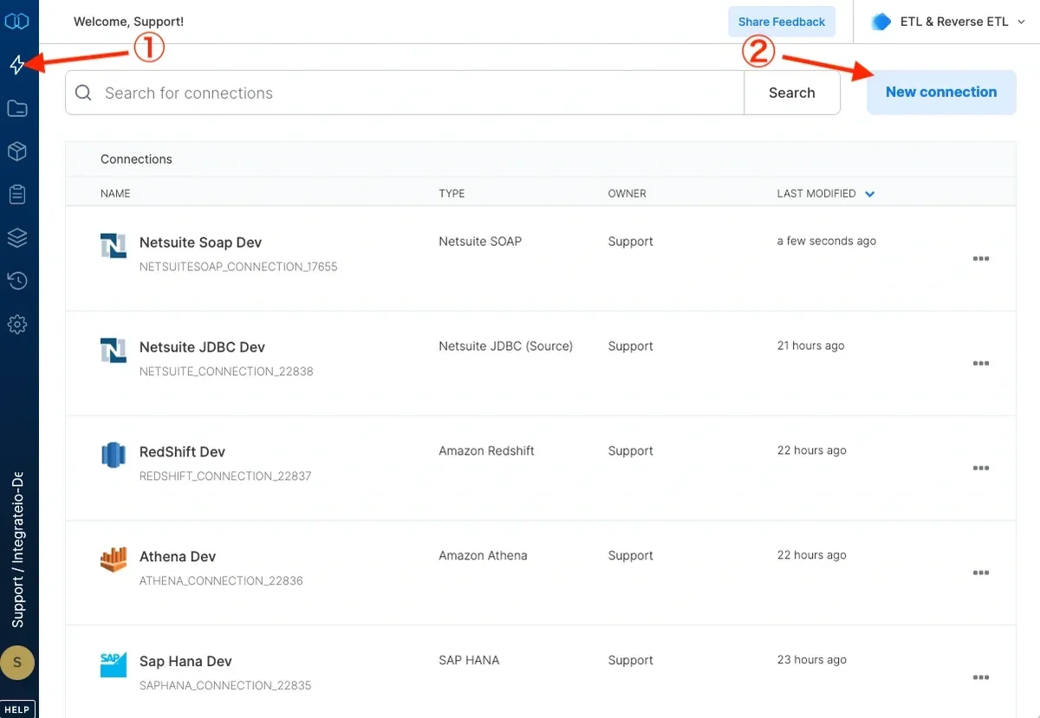This screenshot has width=1040, height=718.
Task: Open the Connections lightning bolt icon
Action: 18,64
